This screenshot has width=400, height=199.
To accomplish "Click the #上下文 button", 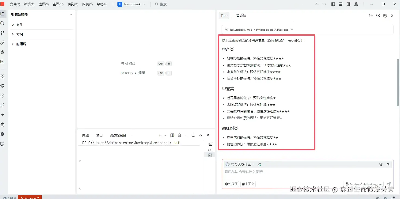I will 248,184.
